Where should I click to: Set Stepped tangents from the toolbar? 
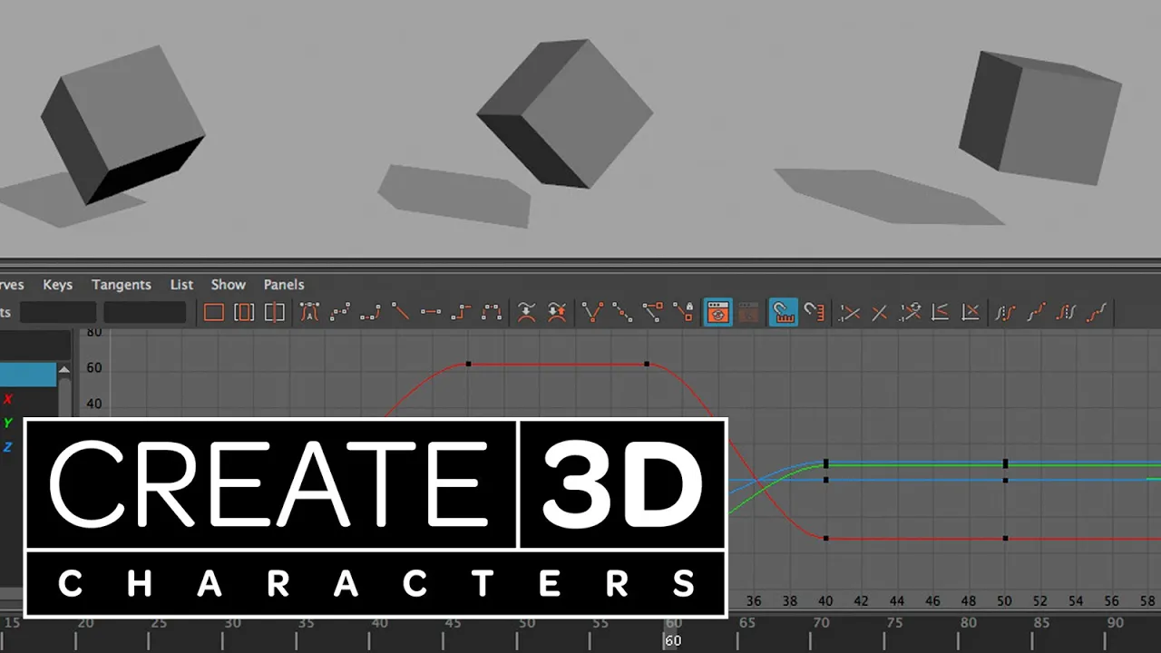point(462,313)
